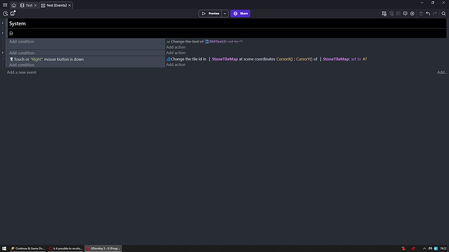Select the disabled Change text of BMText3 action
Viewport: 449px width, 252px height.
click(x=204, y=42)
